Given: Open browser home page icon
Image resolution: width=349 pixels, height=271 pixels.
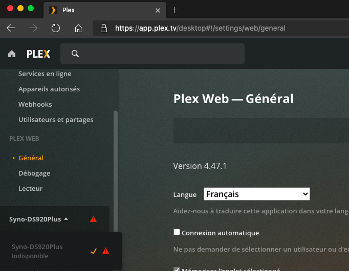Looking at the screenshot, I should (x=78, y=28).
